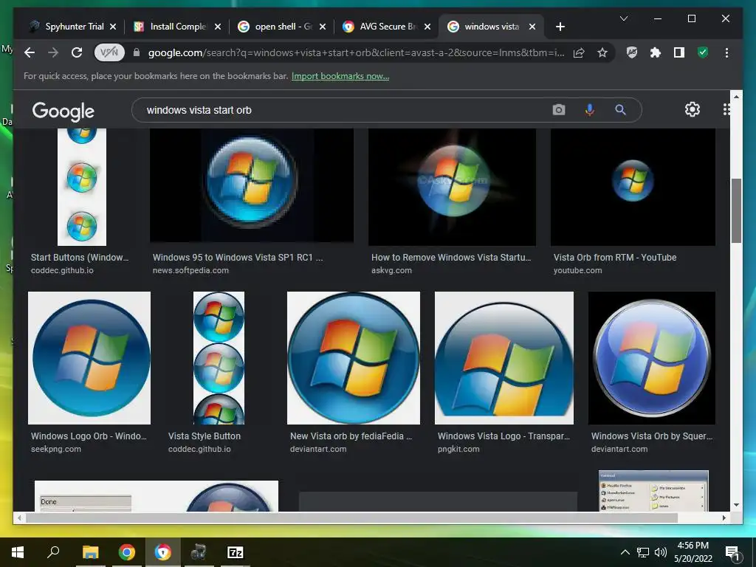Open Google quick settings gear
This screenshot has height=567, width=756.
[x=693, y=109]
